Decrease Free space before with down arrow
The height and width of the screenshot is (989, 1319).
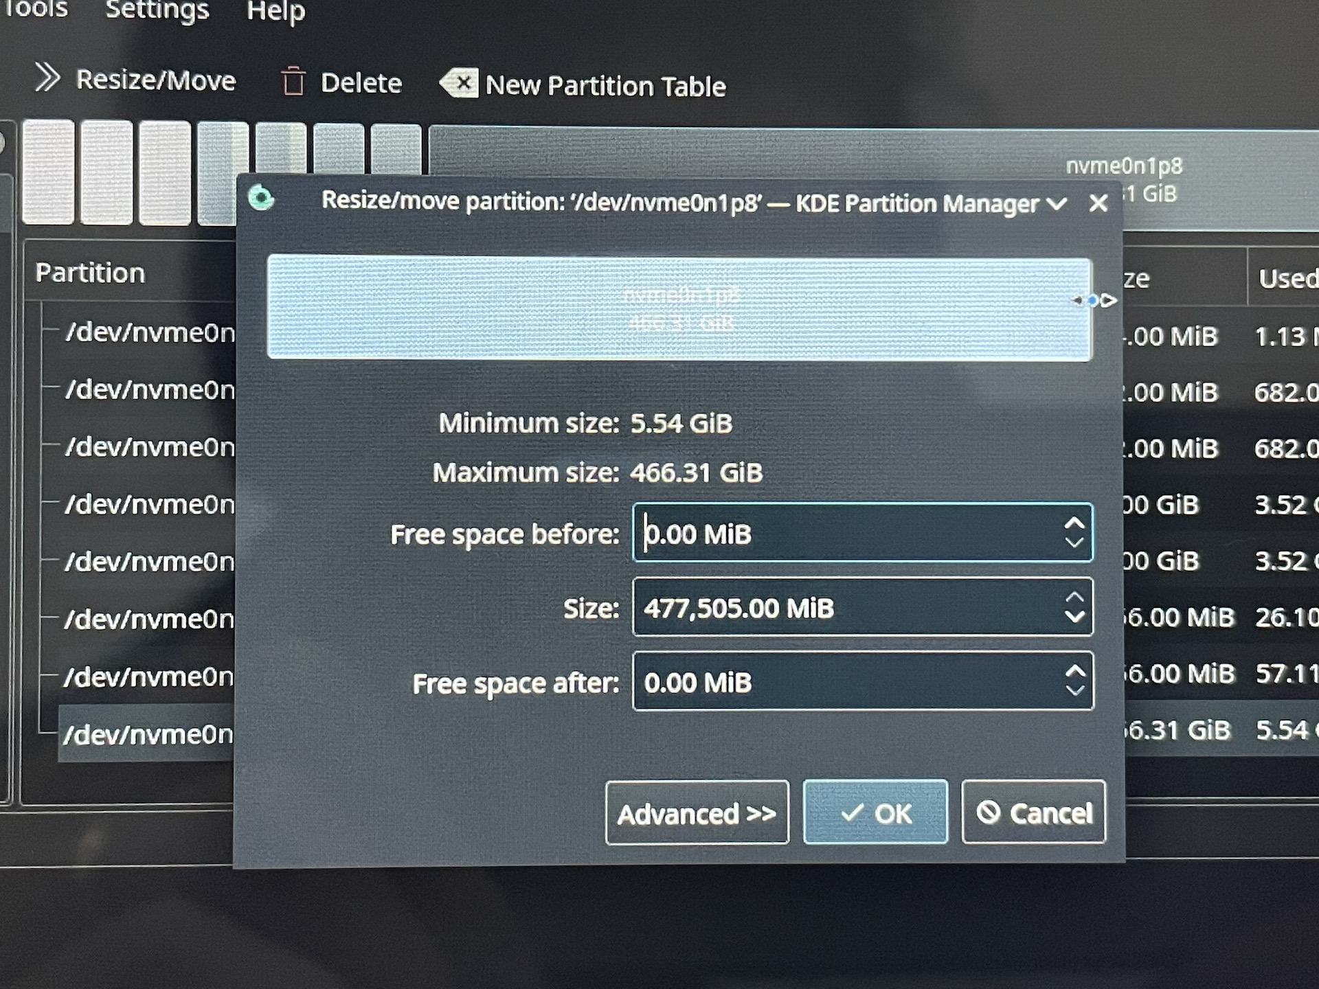(x=1074, y=543)
